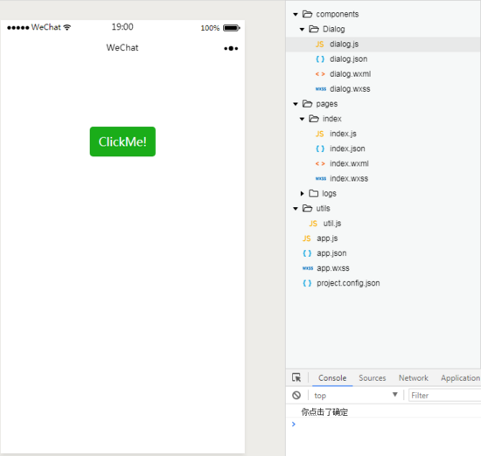Collapse the utils folder
The width and height of the screenshot is (481, 456).
pyautogui.click(x=296, y=209)
